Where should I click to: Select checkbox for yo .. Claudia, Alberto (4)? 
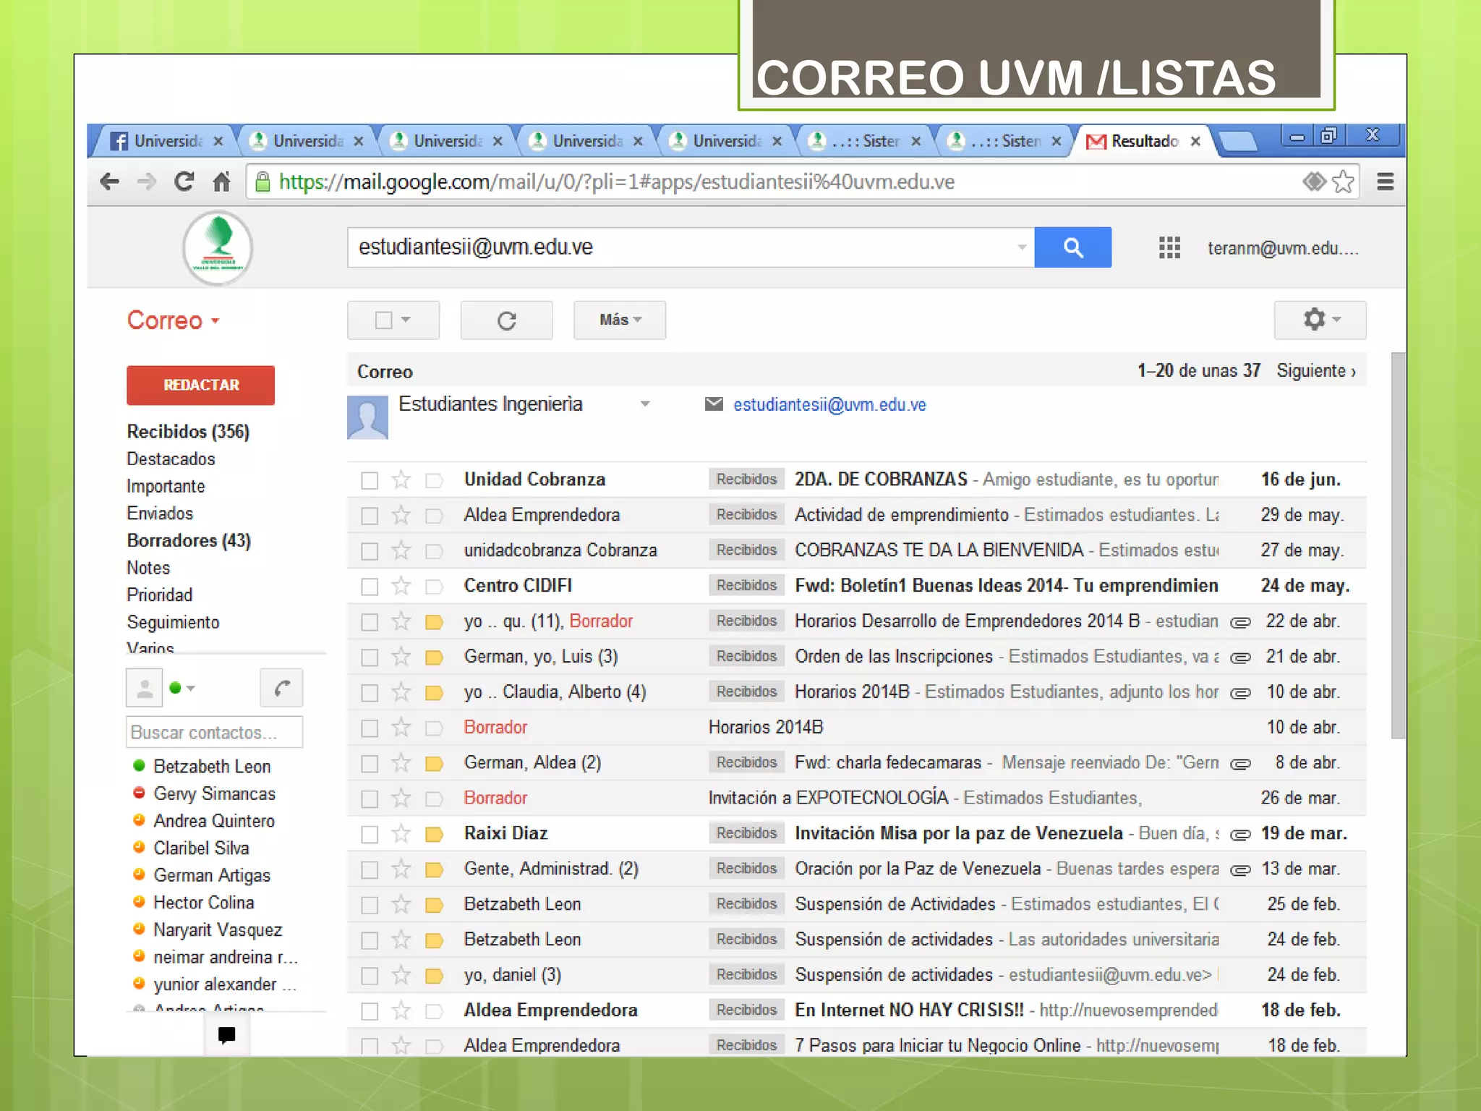pos(370,693)
